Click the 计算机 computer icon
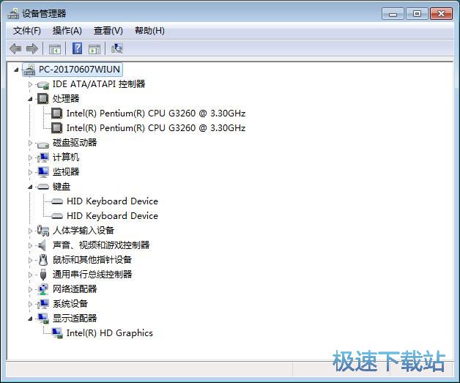The image size is (460, 383). [42, 157]
